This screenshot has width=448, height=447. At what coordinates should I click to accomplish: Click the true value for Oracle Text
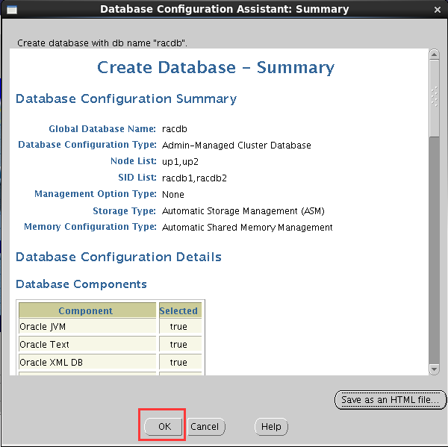178,344
